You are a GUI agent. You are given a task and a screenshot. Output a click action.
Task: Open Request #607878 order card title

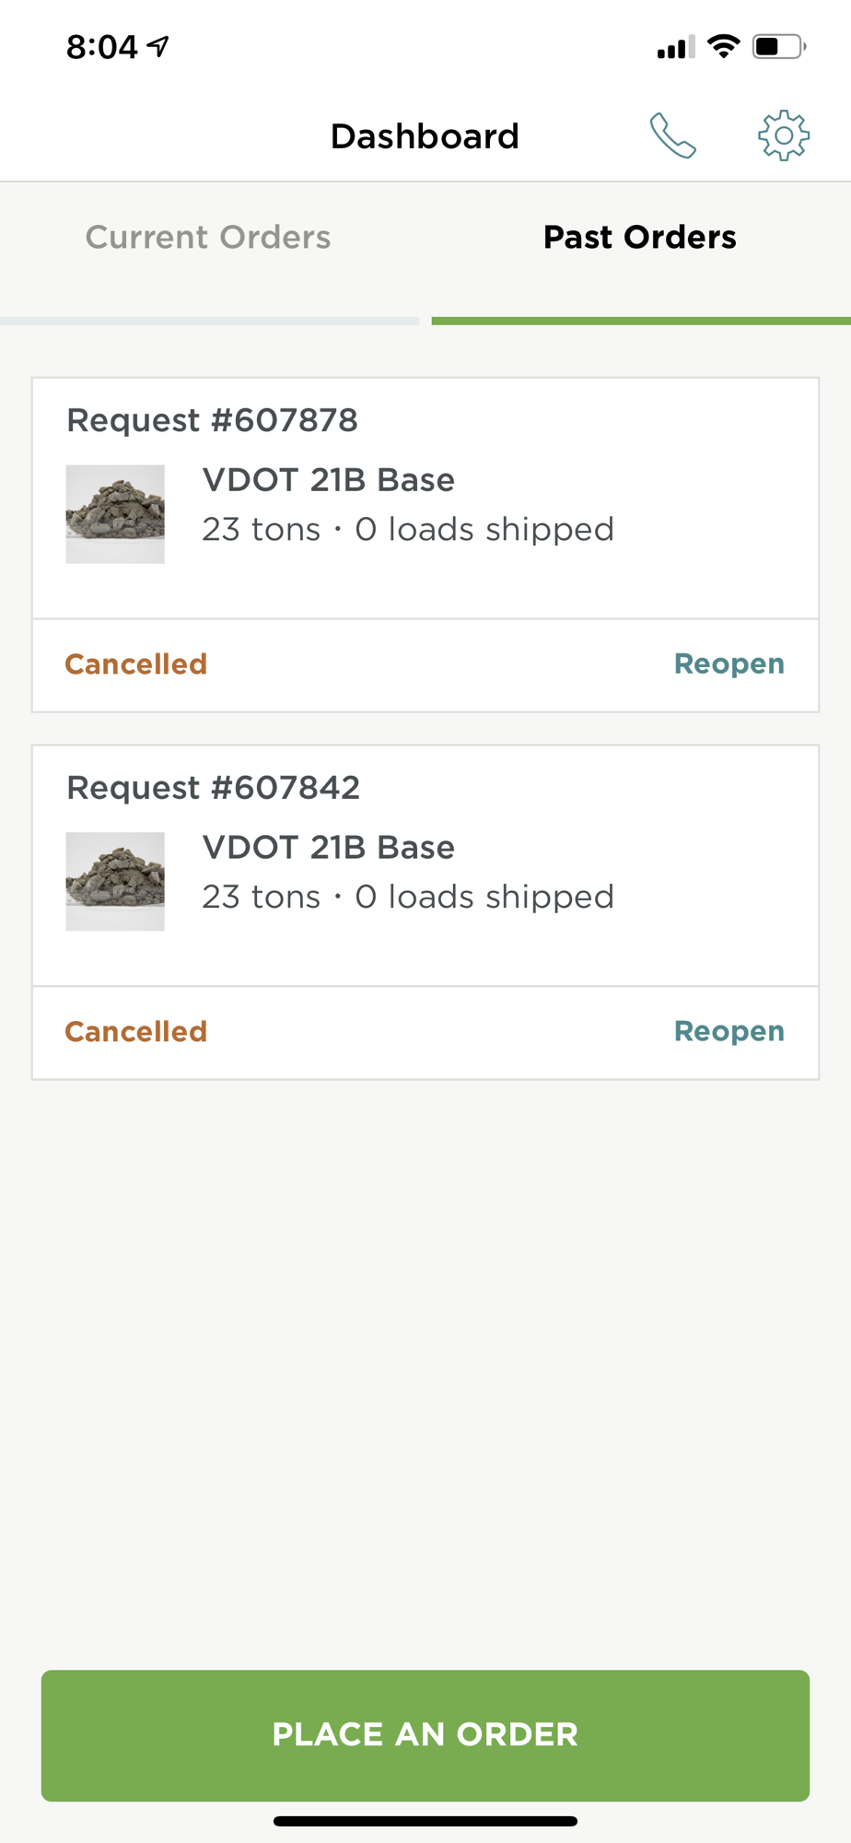point(213,420)
